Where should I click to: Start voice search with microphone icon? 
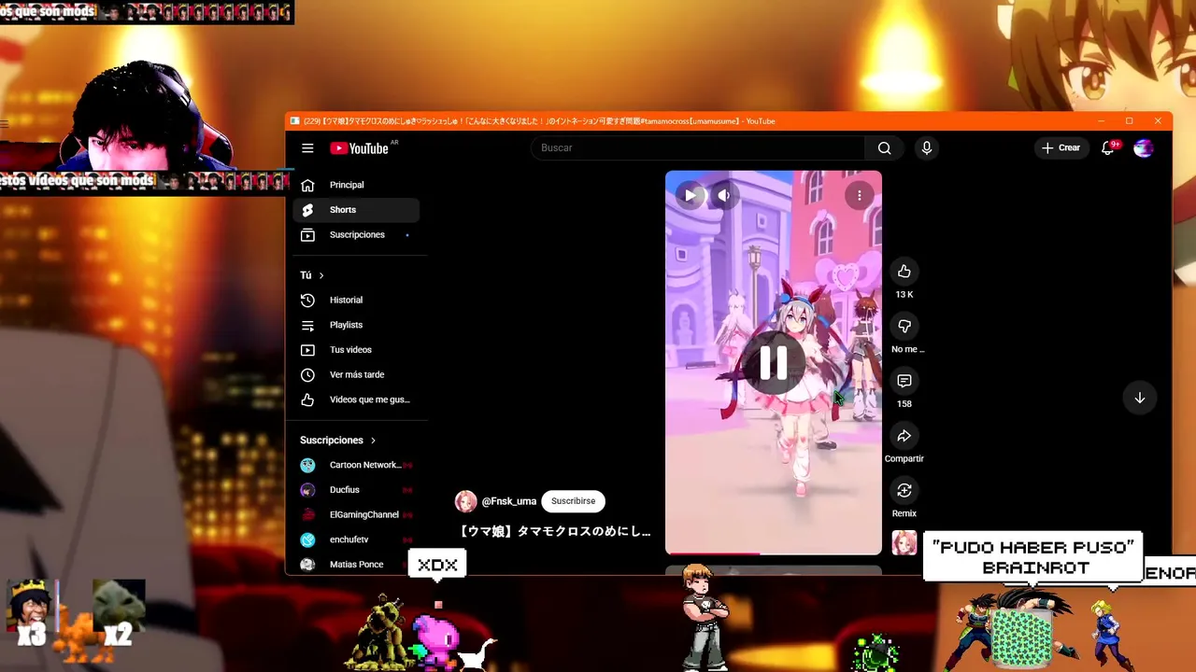[926, 147]
